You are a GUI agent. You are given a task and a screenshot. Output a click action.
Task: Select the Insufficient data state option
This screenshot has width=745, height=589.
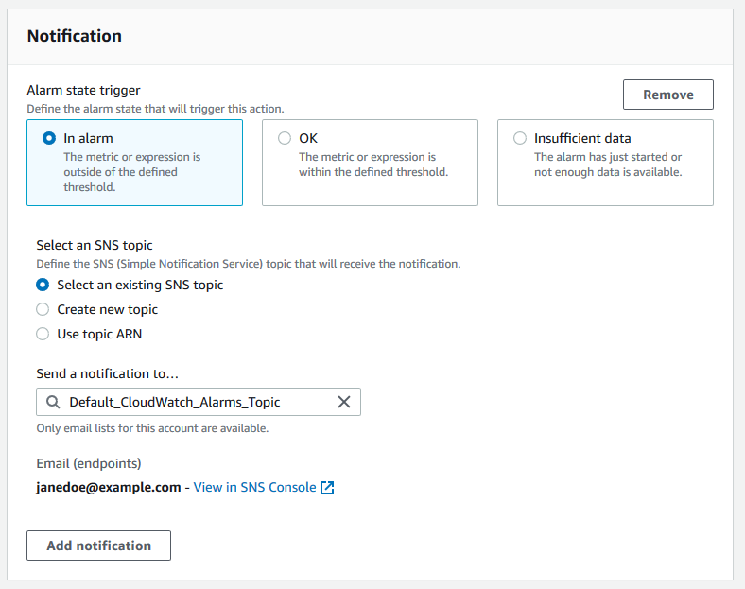click(520, 138)
